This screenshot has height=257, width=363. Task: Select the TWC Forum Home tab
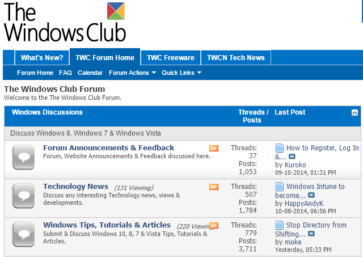pyautogui.click(x=105, y=57)
